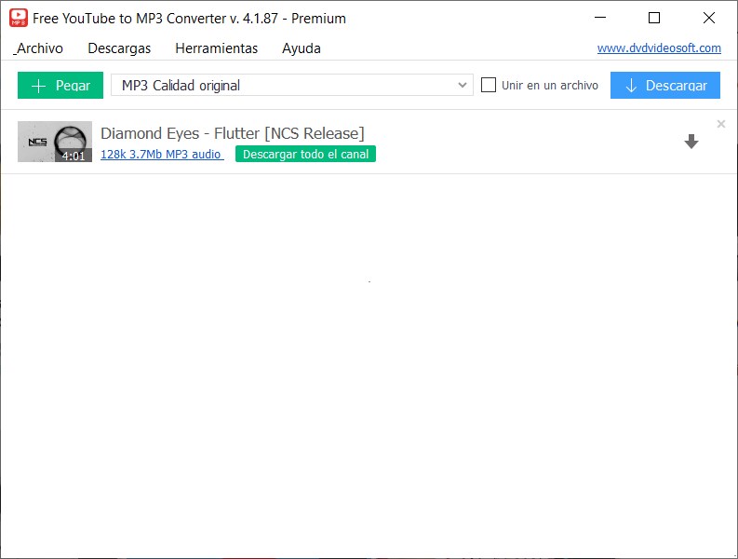The image size is (738, 559).
Task: Open the Descargas menu
Action: pyautogui.click(x=119, y=48)
